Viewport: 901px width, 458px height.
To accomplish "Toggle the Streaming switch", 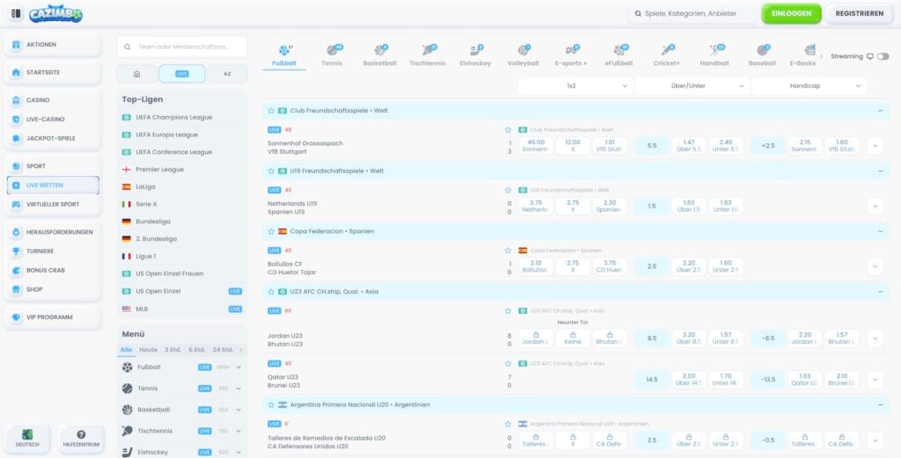I will 883,56.
